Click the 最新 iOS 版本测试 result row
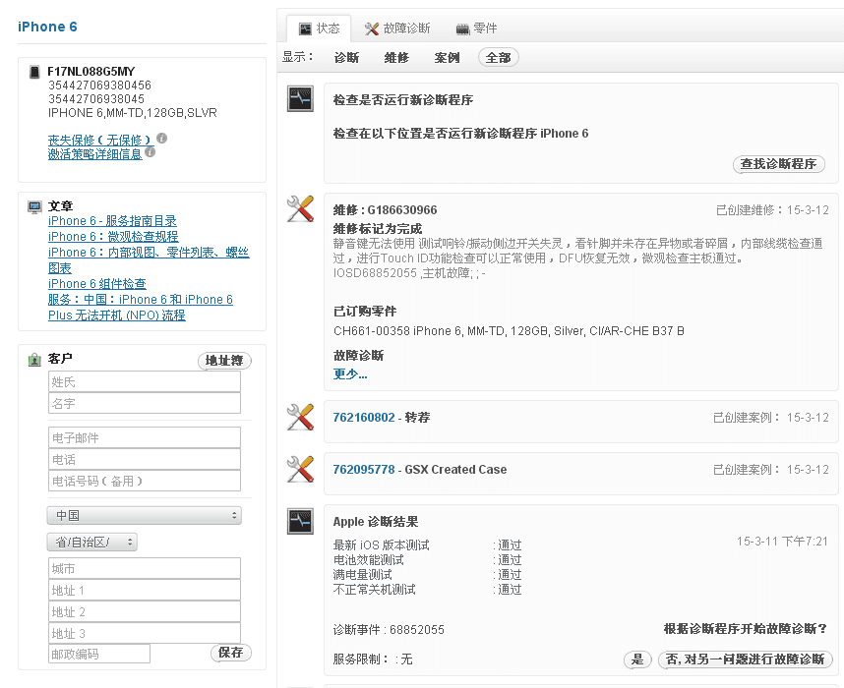The image size is (844, 688). (427, 545)
